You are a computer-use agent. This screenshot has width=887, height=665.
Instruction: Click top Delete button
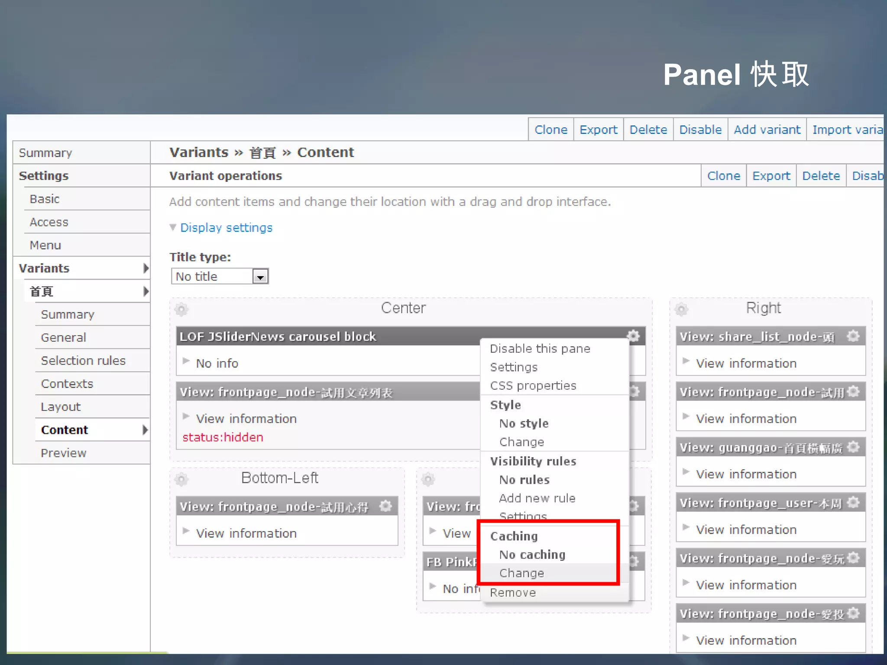[x=648, y=129]
